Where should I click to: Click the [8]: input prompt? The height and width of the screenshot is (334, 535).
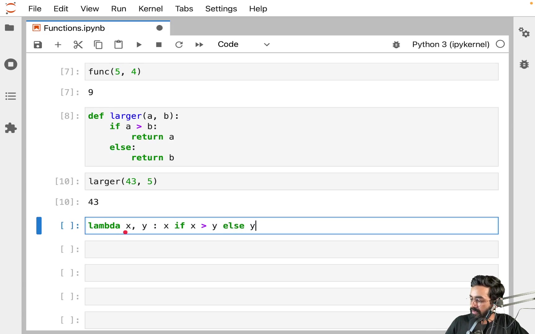coord(70,116)
